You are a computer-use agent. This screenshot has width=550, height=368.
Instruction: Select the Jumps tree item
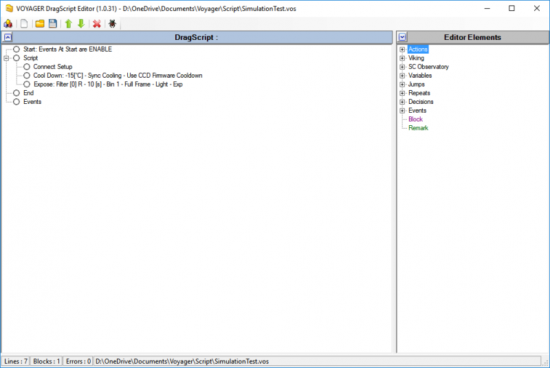(417, 85)
